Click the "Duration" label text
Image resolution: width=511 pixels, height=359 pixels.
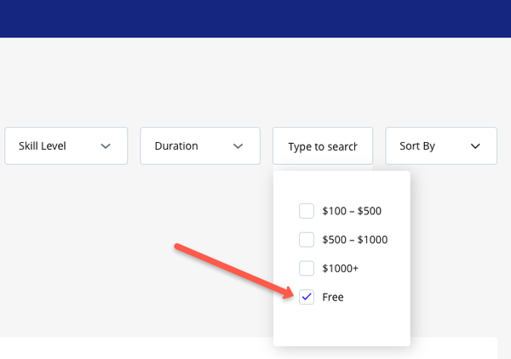tap(176, 146)
